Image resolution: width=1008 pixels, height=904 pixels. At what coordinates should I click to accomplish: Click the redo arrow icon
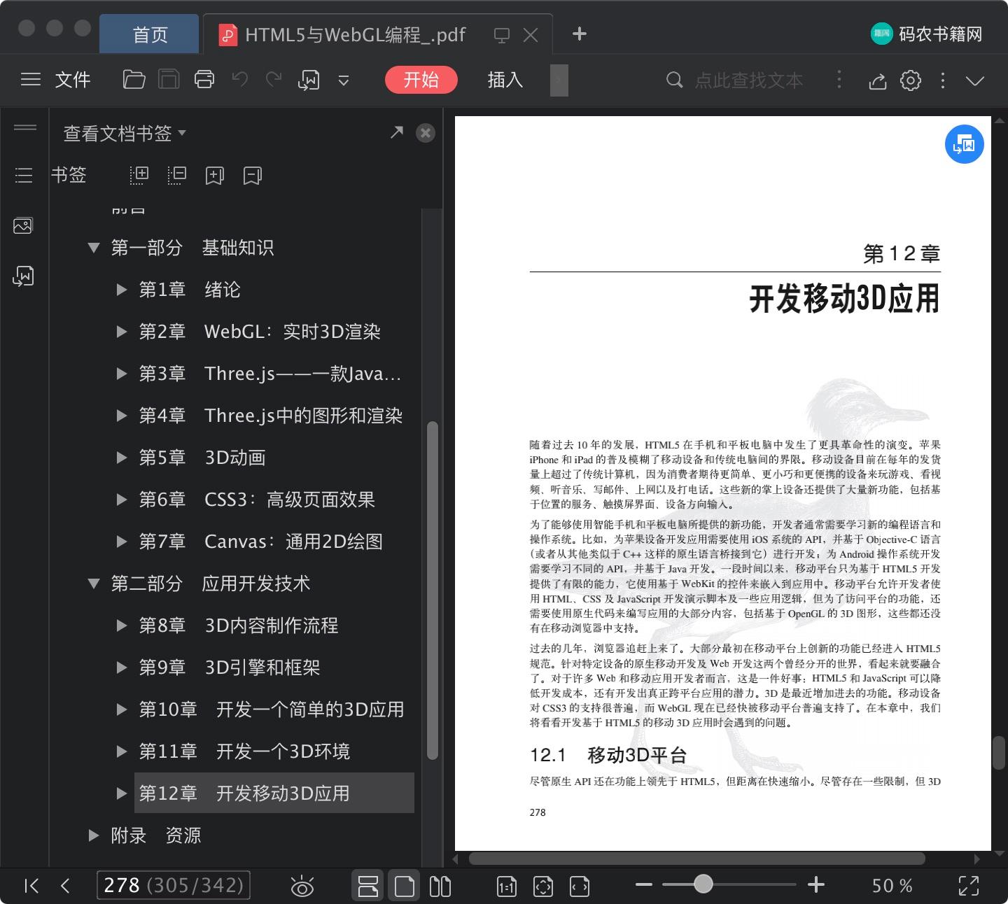pyautogui.click(x=274, y=80)
